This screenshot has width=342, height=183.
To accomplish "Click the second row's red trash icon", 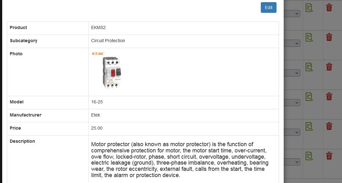I will 329,37.
